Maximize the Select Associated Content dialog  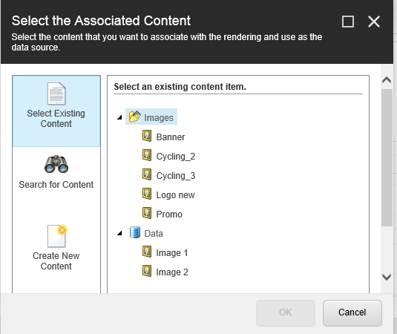(x=348, y=22)
